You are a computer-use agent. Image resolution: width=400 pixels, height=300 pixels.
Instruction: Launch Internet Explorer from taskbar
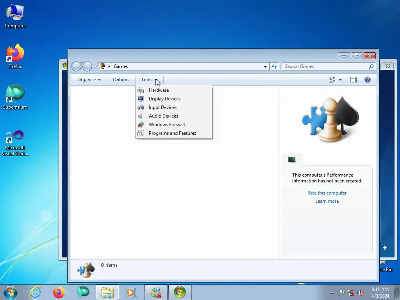pos(35,292)
